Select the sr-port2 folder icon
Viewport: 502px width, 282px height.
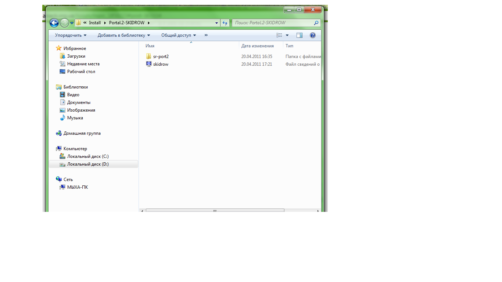148,56
